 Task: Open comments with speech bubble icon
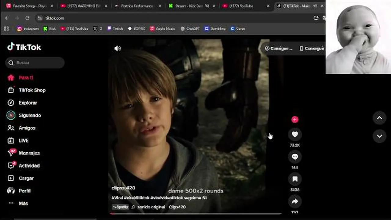tap(295, 157)
